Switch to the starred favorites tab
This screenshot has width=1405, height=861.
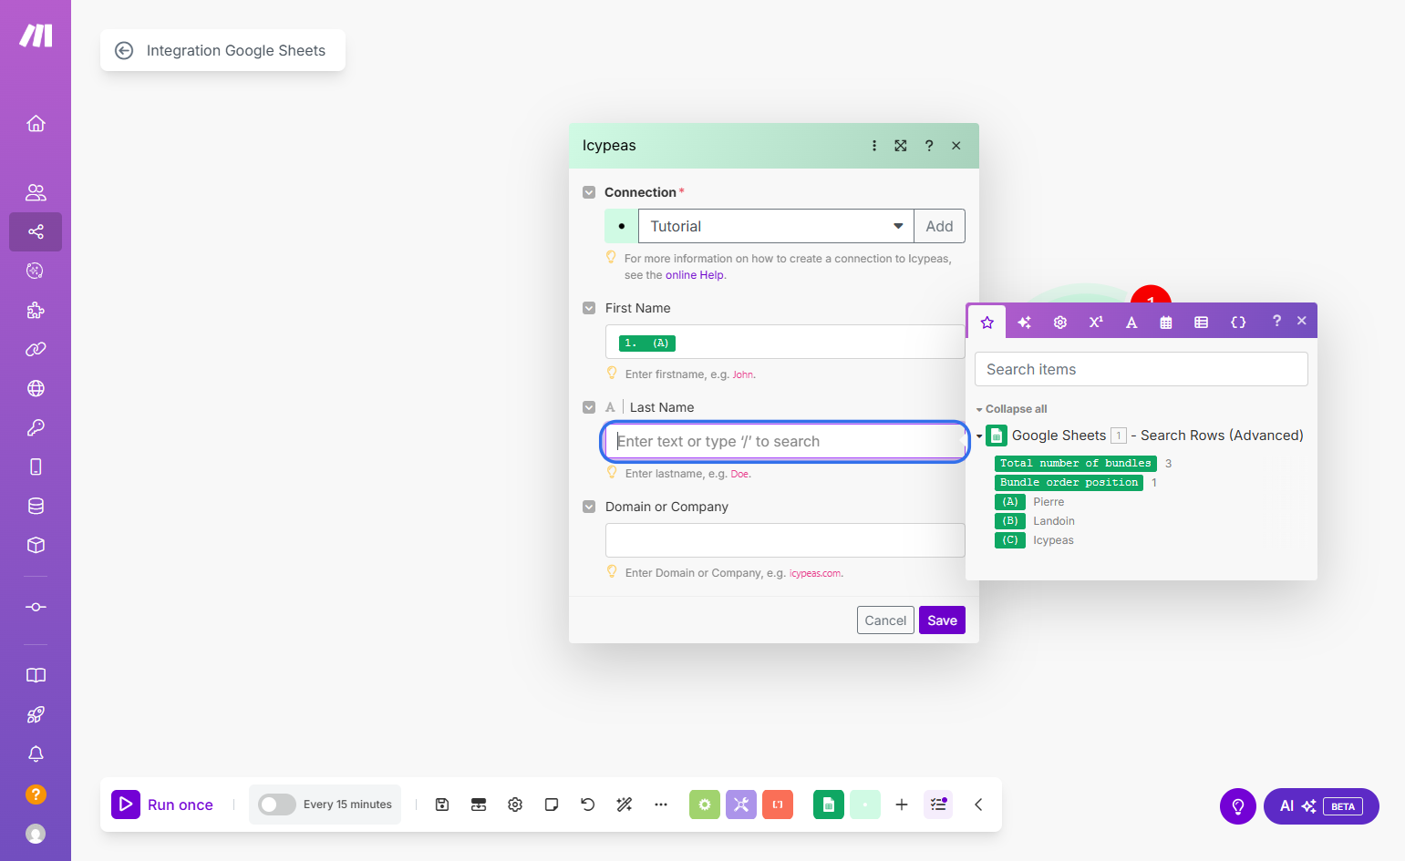[987, 323]
